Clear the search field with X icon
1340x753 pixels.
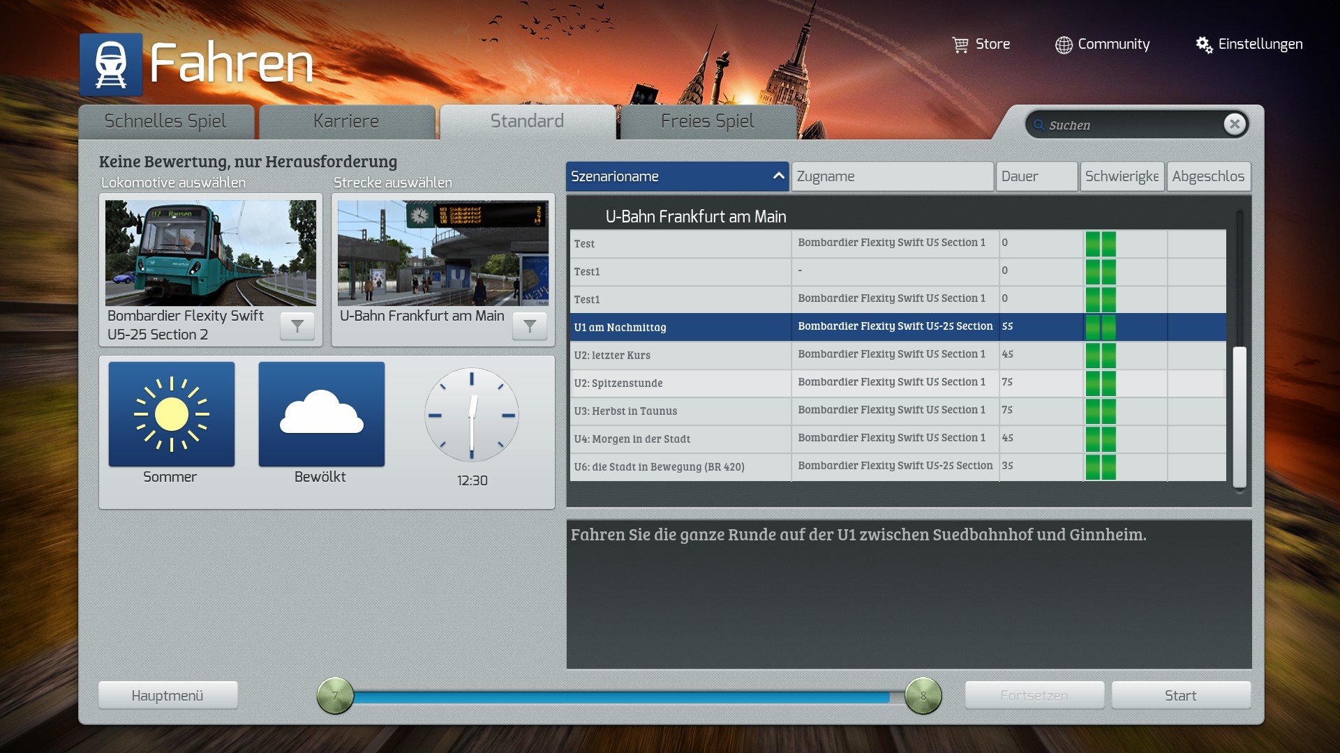pyautogui.click(x=1234, y=124)
